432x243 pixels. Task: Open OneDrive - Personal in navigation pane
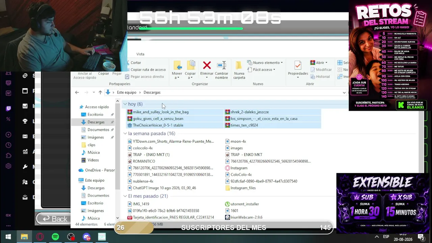pyautogui.click(x=97, y=170)
